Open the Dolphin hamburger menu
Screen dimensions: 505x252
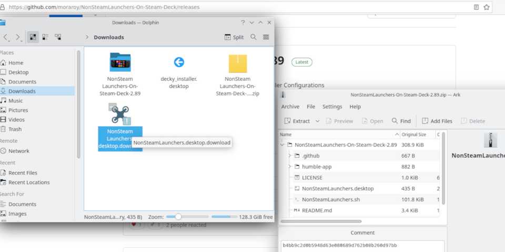pos(266,37)
